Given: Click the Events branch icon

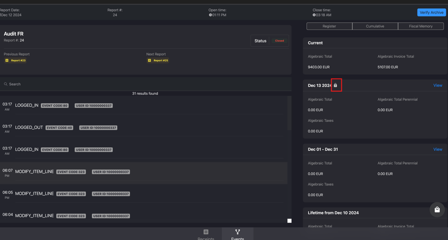Looking at the screenshot, I should pos(238,232).
